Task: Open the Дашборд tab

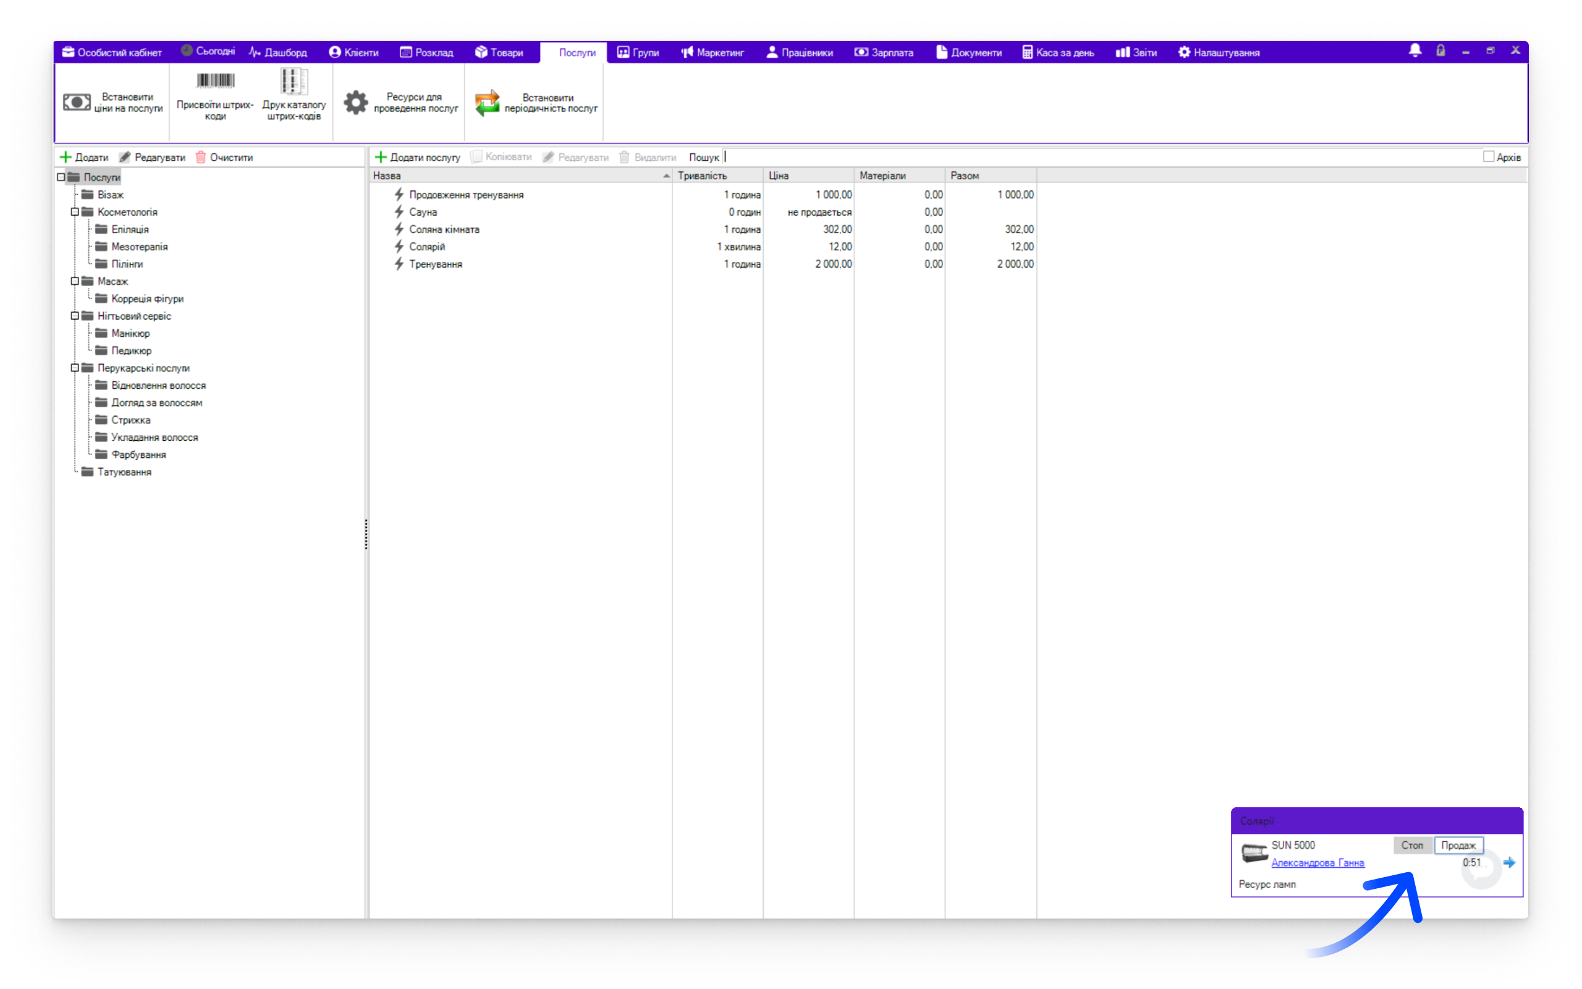Action: point(278,53)
